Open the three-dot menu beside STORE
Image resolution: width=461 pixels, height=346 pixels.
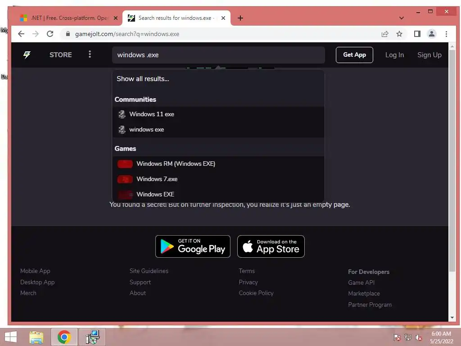click(x=90, y=55)
